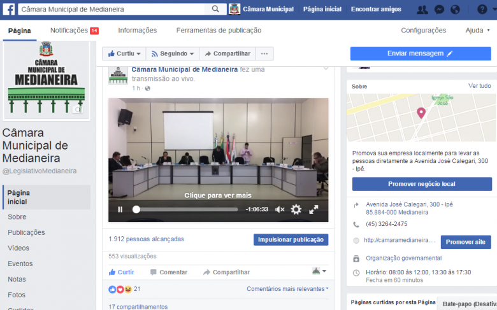Open the video settings gear
Viewport: 497px width, 310px height.
tap(296, 209)
